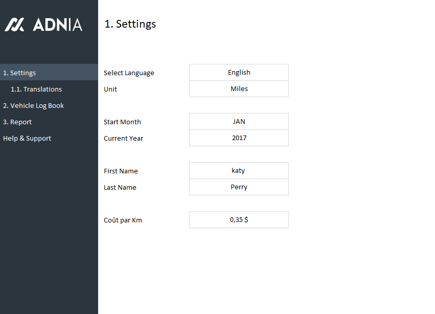Open the Help & Support link
Screen dimensions: 435x314
(x=27, y=138)
